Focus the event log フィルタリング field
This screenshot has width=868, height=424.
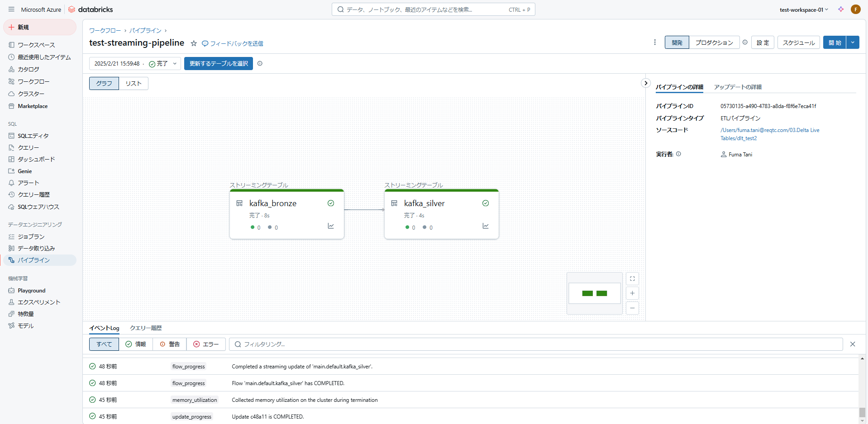(536, 344)
